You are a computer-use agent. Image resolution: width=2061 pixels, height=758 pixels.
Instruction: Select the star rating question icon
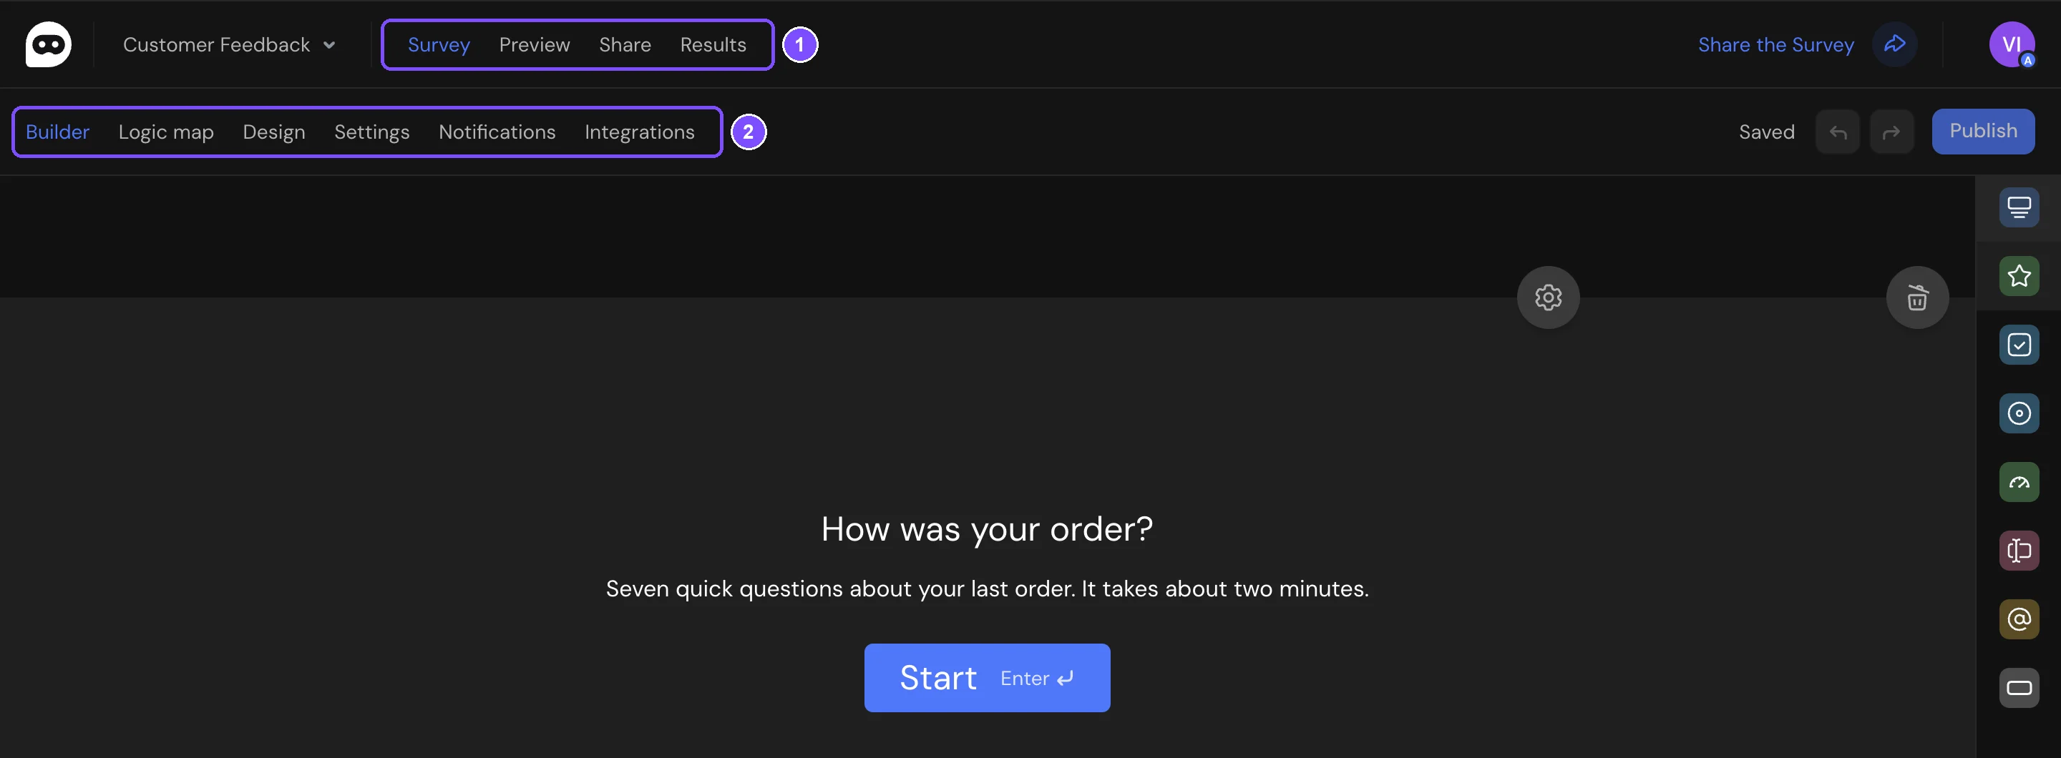pyautogui.click(x=2019, y=277)
